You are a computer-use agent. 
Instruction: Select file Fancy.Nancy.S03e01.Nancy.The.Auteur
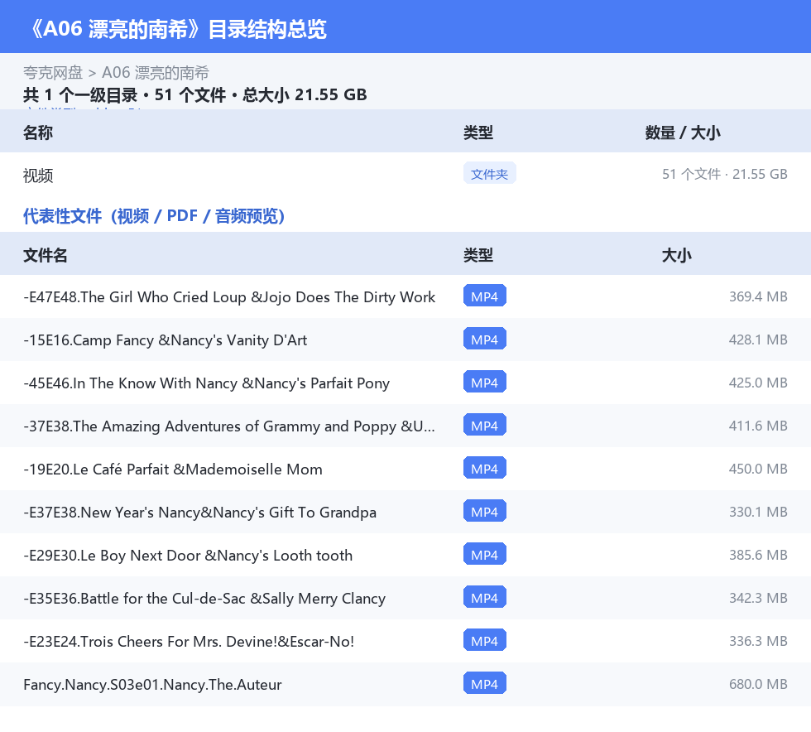coord(152,684)
